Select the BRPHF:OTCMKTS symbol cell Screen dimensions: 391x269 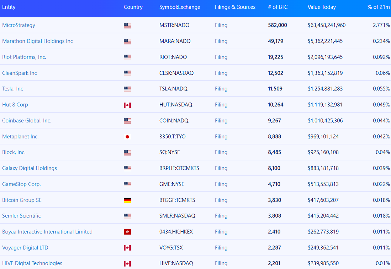tap(179, 168)
